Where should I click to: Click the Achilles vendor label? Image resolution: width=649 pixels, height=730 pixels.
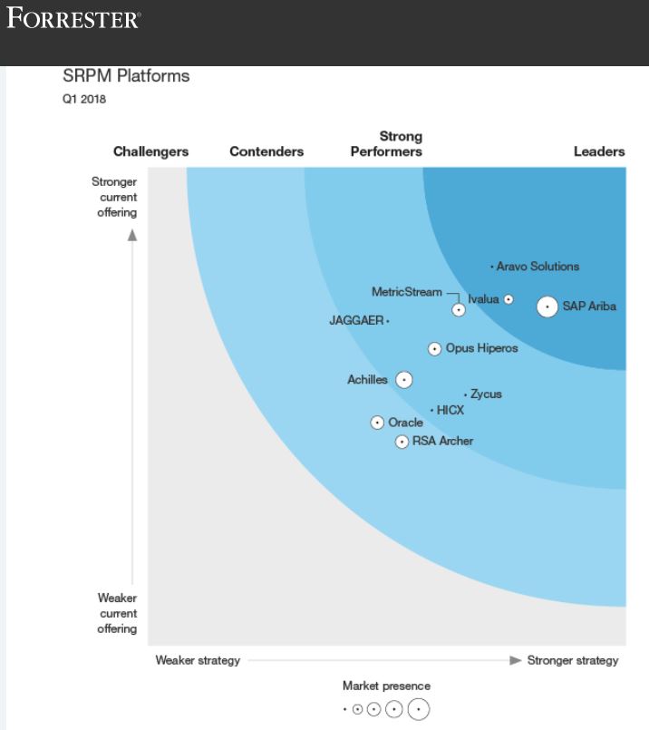(x=367, y=379)
